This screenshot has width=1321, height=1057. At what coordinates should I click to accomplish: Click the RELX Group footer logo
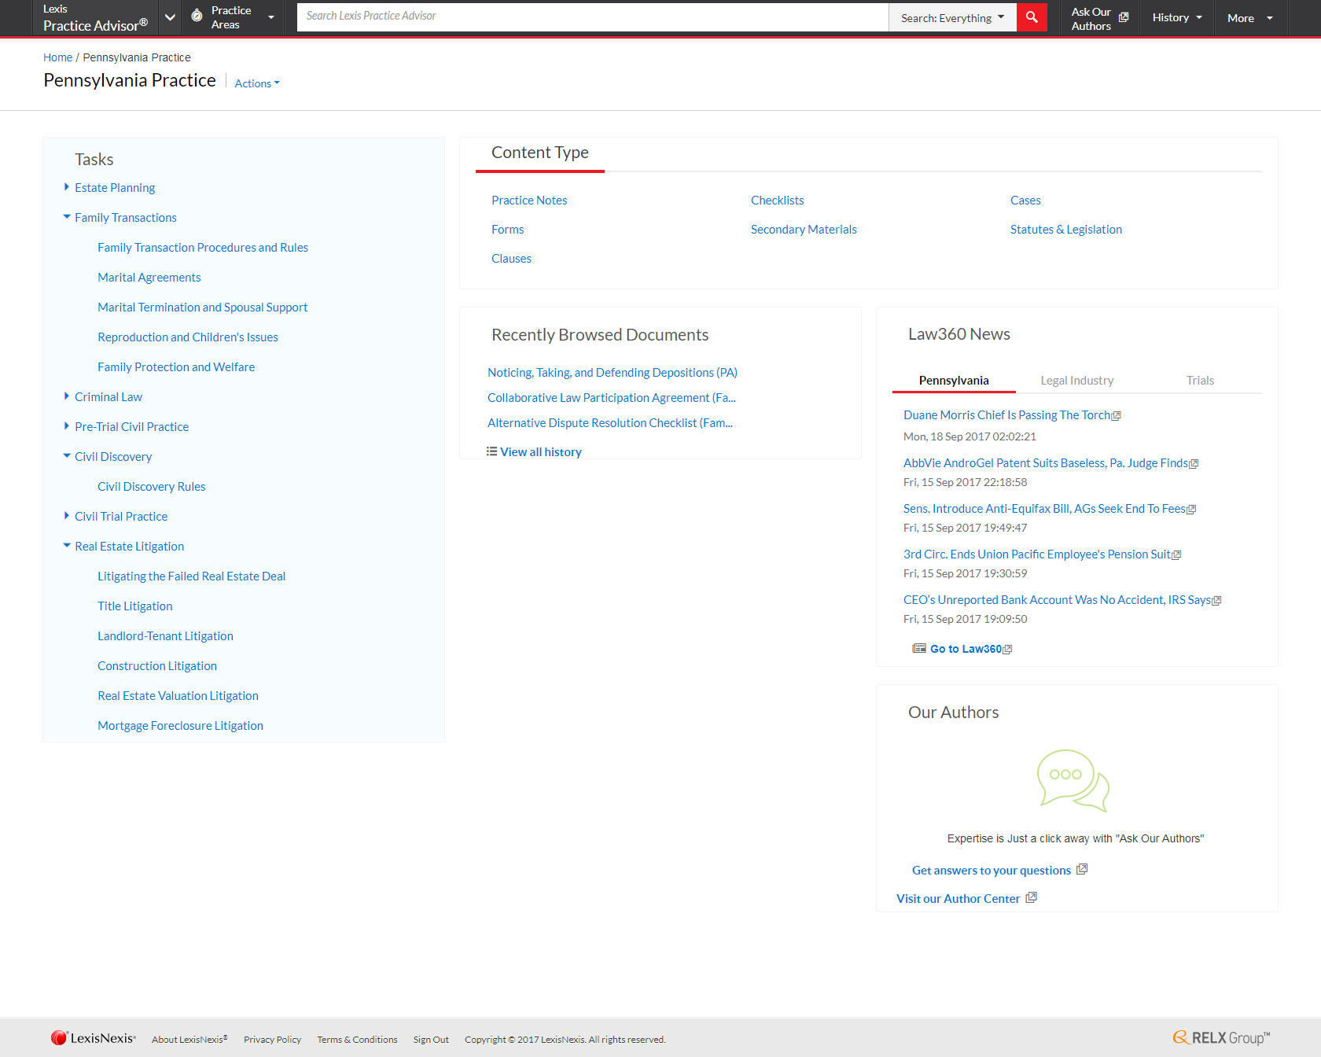(x=1221, y=1038)
